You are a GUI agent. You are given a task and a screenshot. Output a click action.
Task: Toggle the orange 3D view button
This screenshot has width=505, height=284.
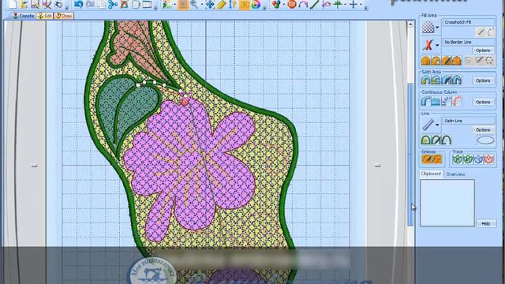click(245, 4)
